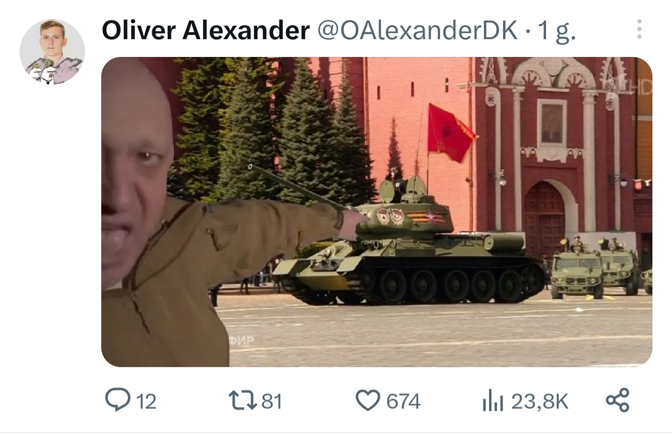672x436 pixels.
Task: Click the share icon
Action: click(x=617, y=401)
